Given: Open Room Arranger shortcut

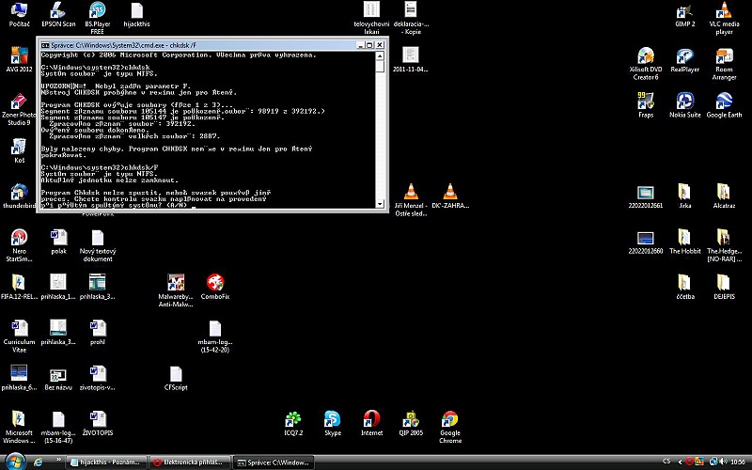Looking at the screenshot, I should tap(724, 63).
